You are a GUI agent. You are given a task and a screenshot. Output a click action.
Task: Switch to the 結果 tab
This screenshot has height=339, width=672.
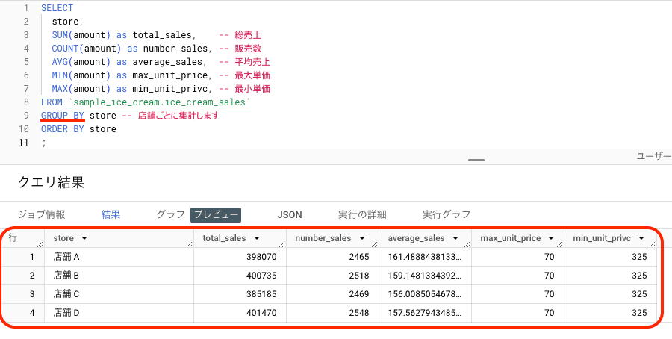pyautogui.click(x=111, y=214)
